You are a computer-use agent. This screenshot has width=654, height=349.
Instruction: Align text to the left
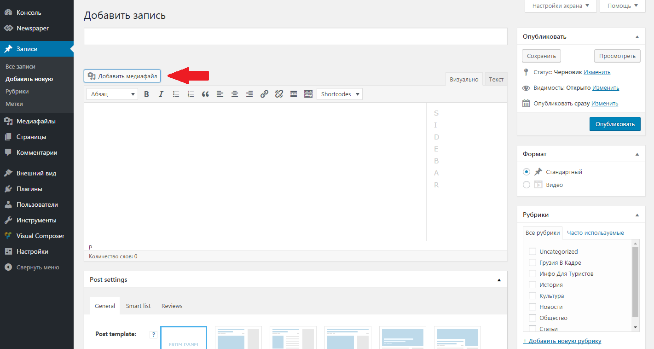point(220,94)
